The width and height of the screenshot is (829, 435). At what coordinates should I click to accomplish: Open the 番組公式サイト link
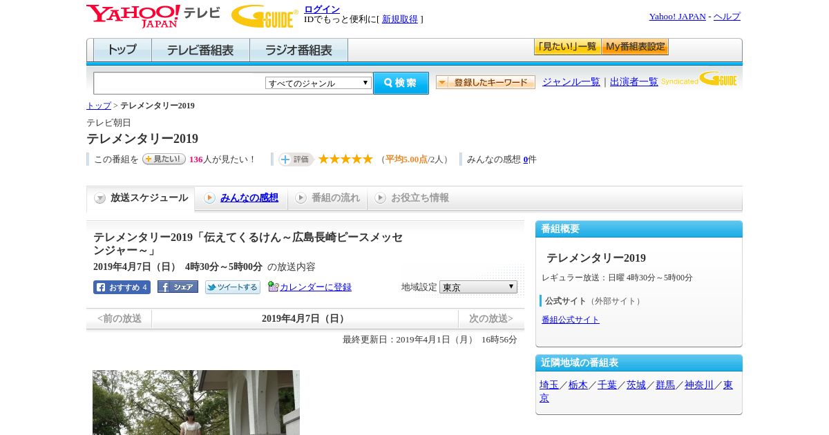click(571, 320)
